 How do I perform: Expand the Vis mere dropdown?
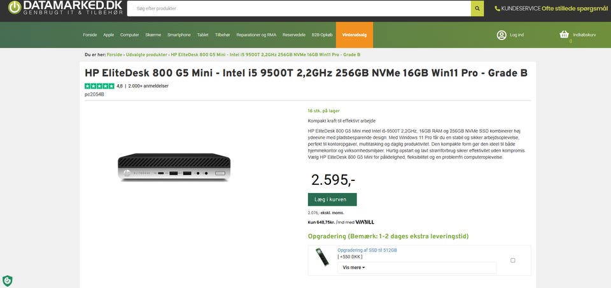tap(354, 268)
